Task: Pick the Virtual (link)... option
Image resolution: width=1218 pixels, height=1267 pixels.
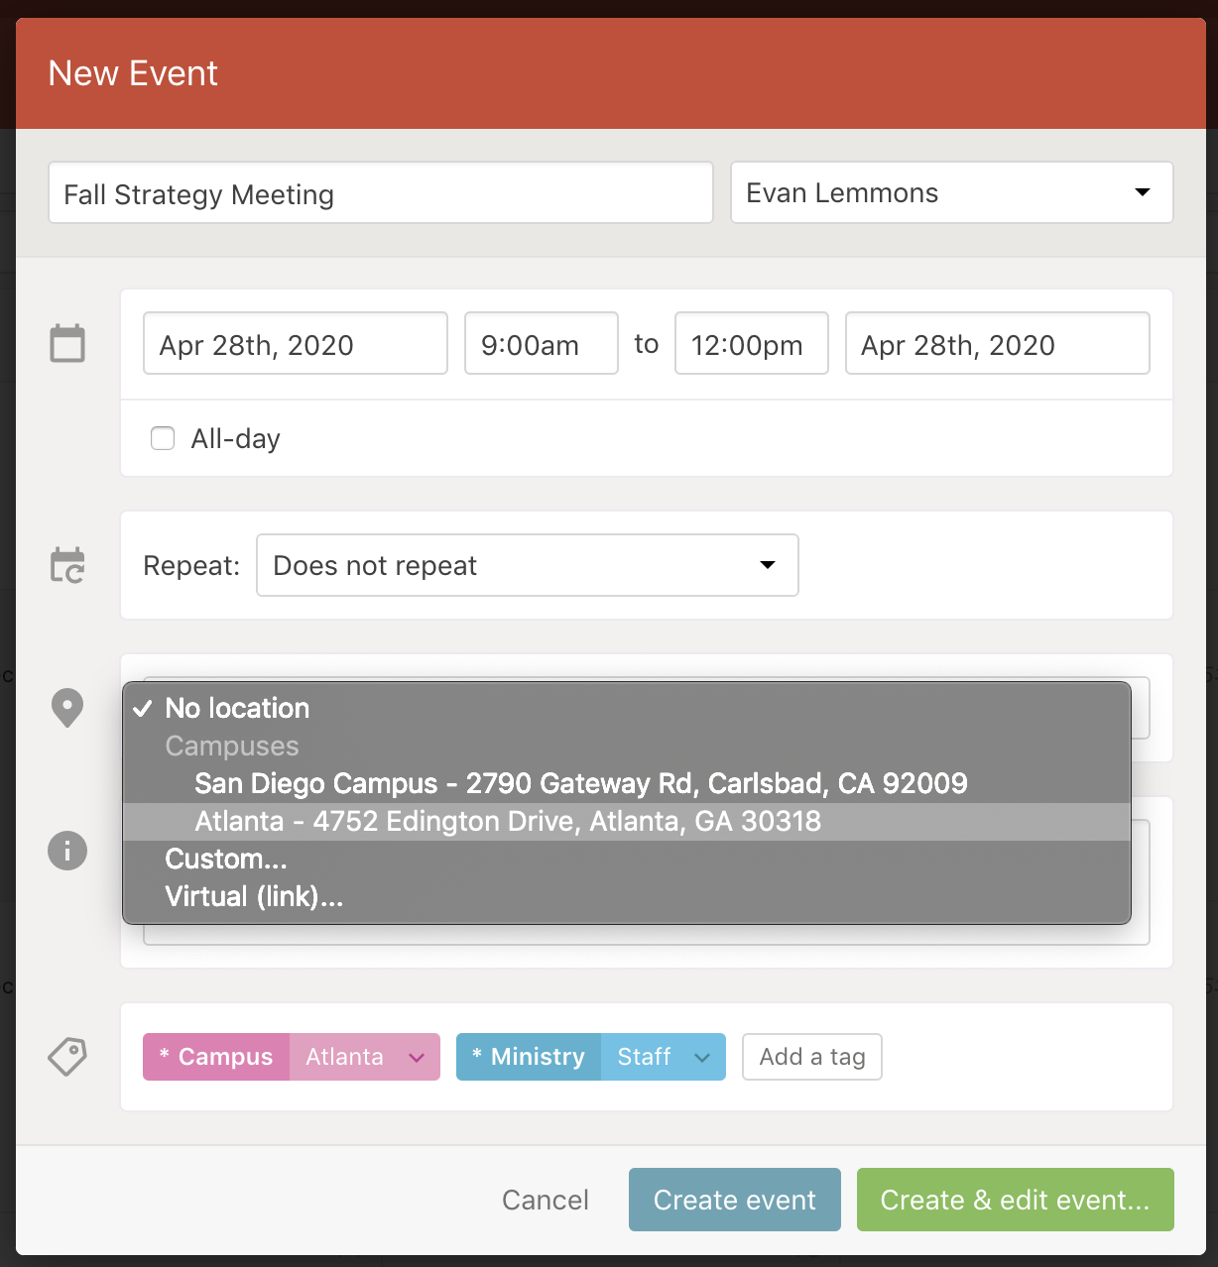Action: (254, 896)
